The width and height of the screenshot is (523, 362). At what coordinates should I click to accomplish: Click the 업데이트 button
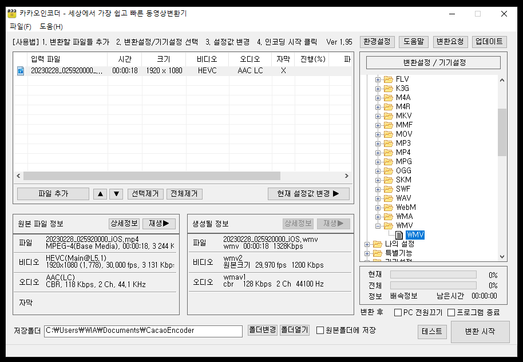coord(489,42)
